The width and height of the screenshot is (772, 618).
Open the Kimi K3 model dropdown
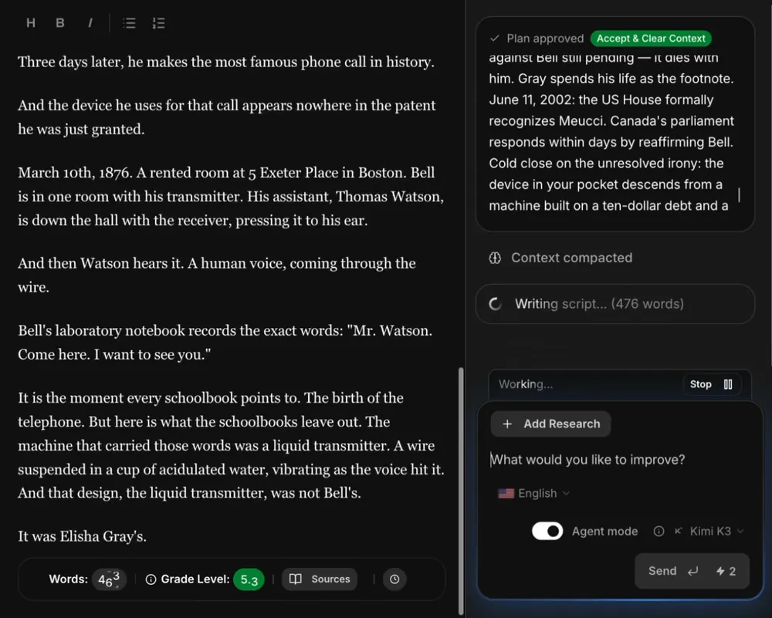(x=709, y=532)
